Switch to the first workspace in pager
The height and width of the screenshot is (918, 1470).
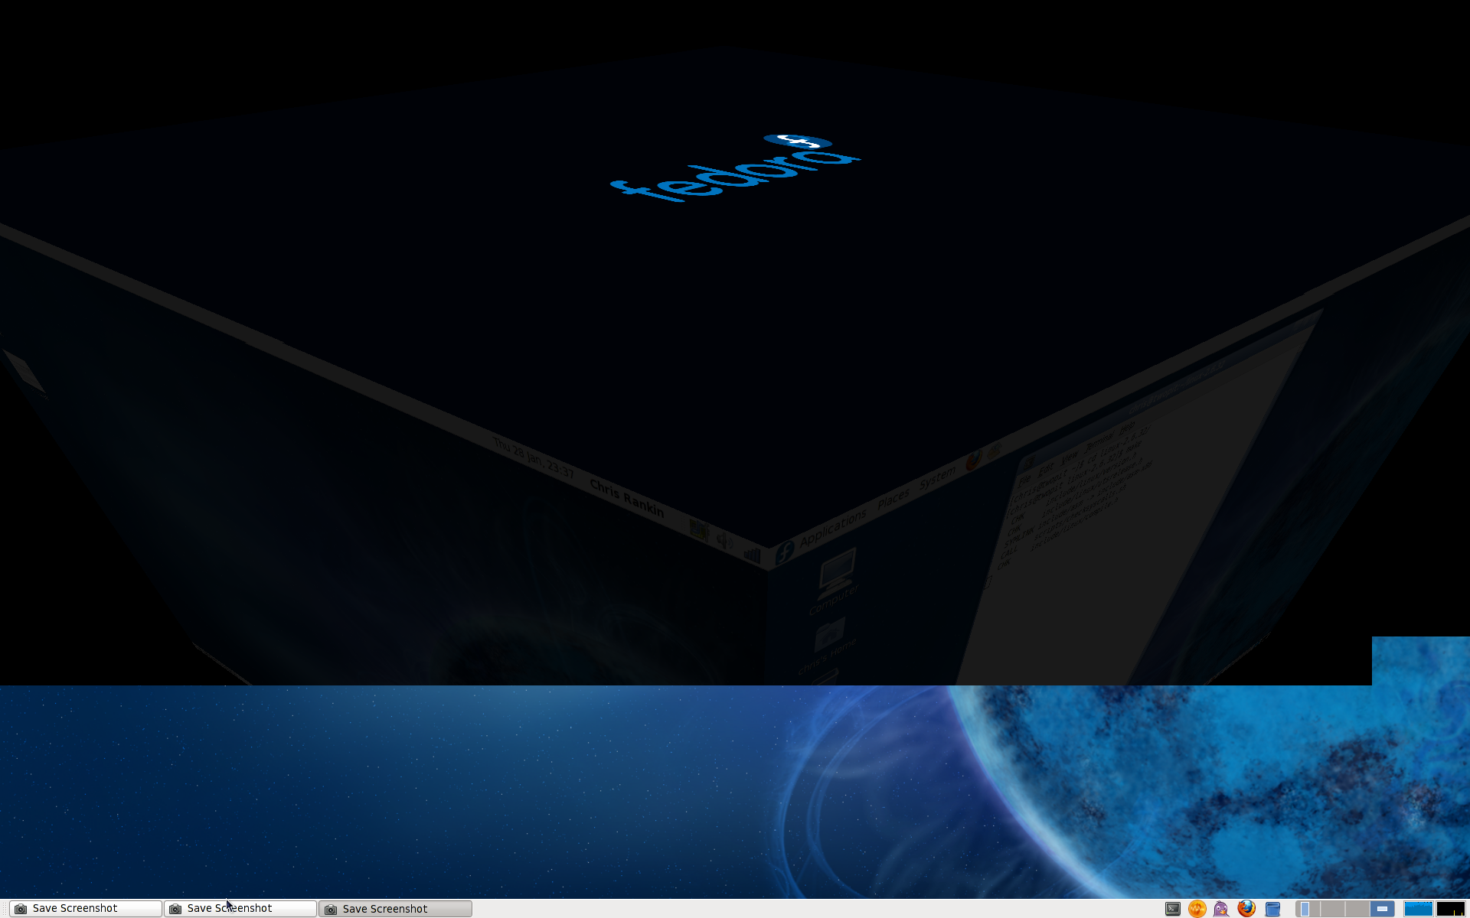click(1307, 909)
